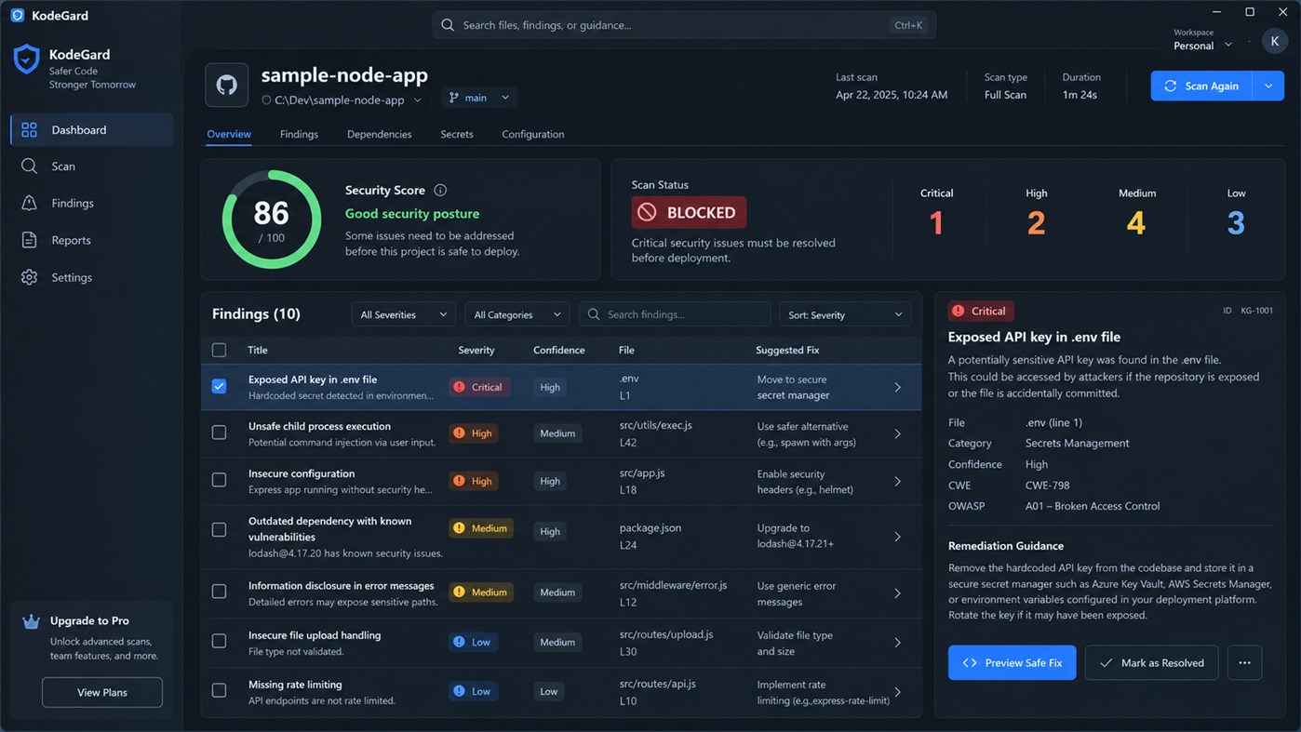Click Preview Safe Fix button

(x=1013, y=663)
